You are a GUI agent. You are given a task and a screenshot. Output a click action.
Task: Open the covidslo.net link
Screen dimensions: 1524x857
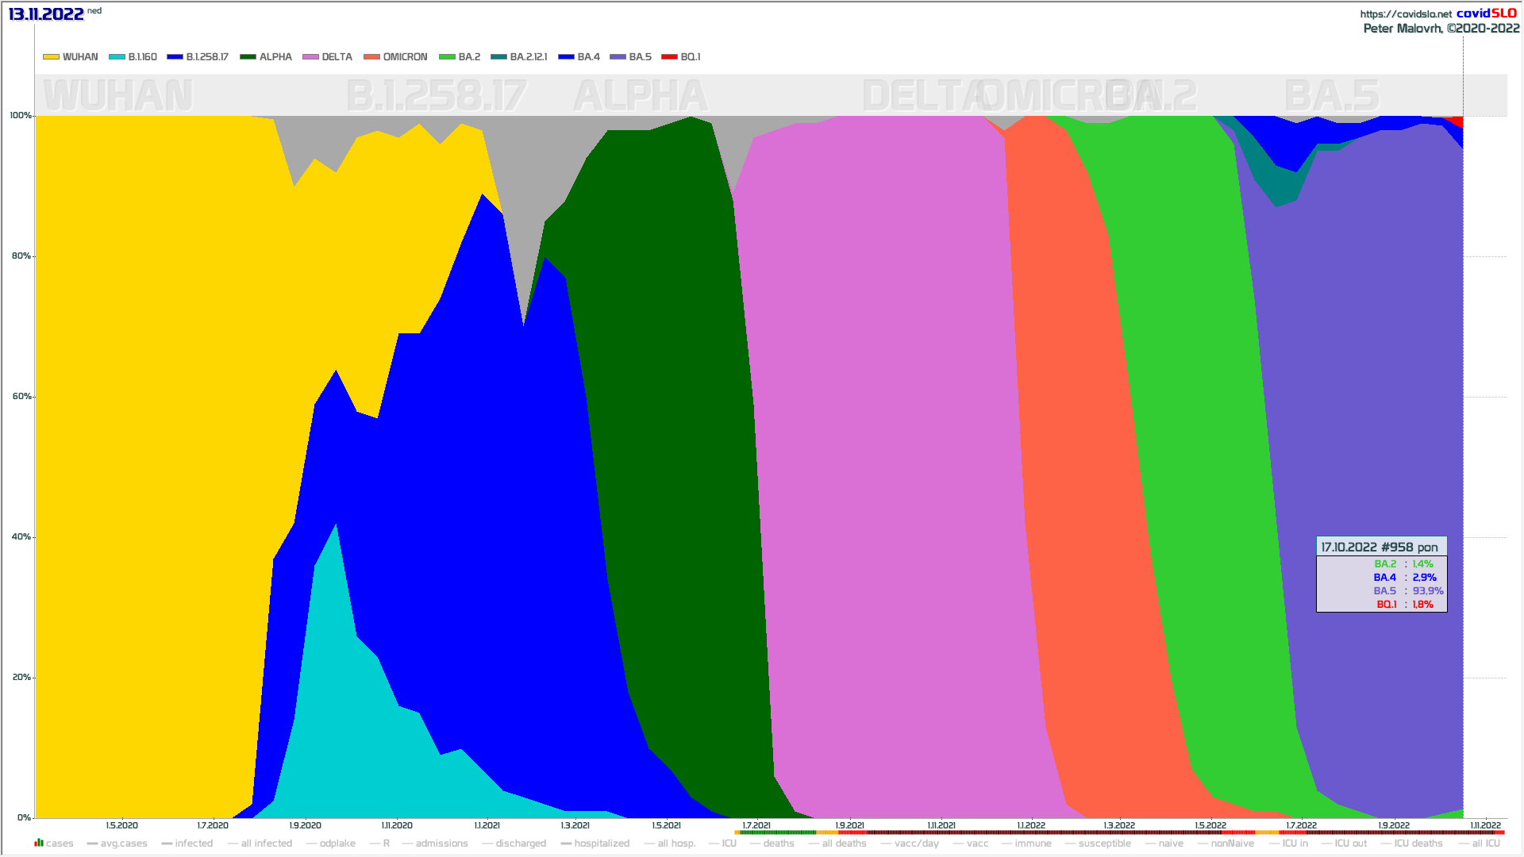[x=1405, y=13]
